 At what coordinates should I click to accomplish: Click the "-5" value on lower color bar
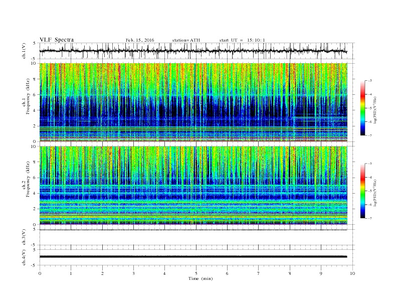pyautogui.click(x=370, y=191)
